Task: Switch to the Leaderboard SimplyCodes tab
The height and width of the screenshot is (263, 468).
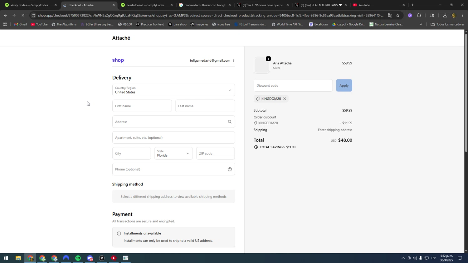Action: (x=147, y=5)
